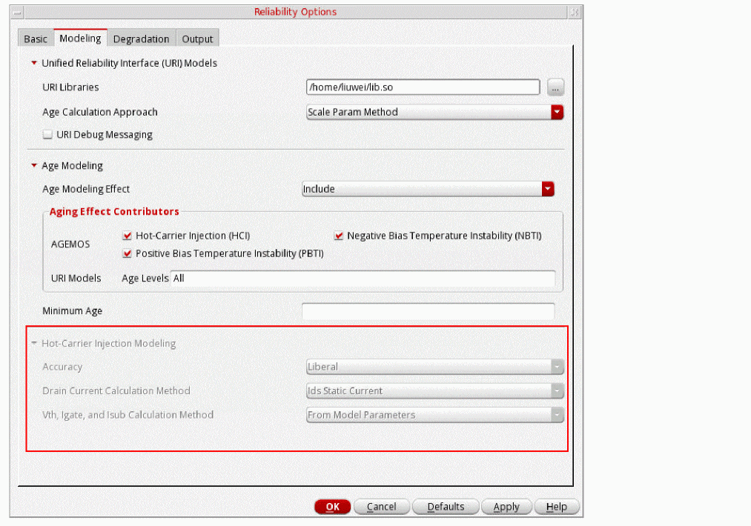Open Drain Current Calculation Method dropdown
This screenshot has height=526, width=751.
click(435, 391)
